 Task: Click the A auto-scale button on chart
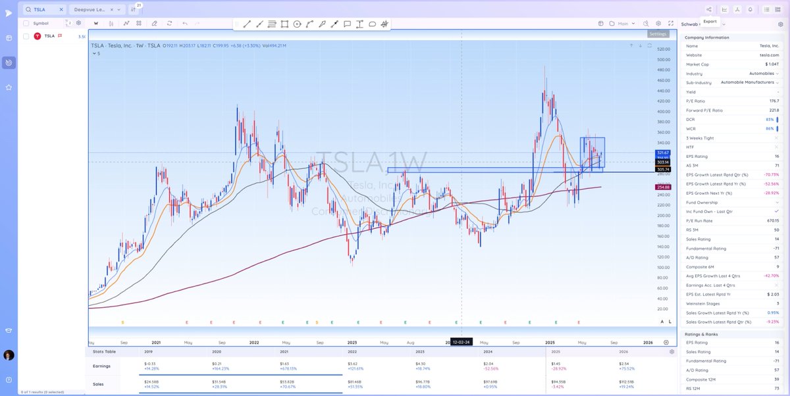(x=662, y=321)
